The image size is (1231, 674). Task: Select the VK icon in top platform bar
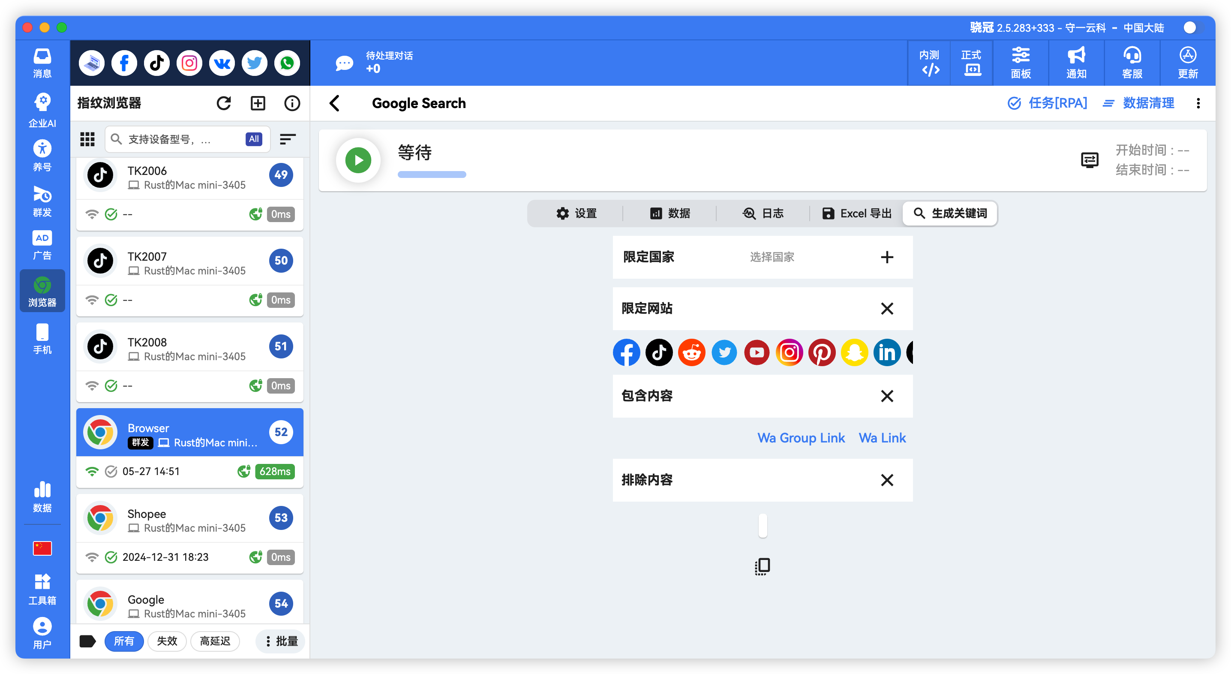pos(222,63)
